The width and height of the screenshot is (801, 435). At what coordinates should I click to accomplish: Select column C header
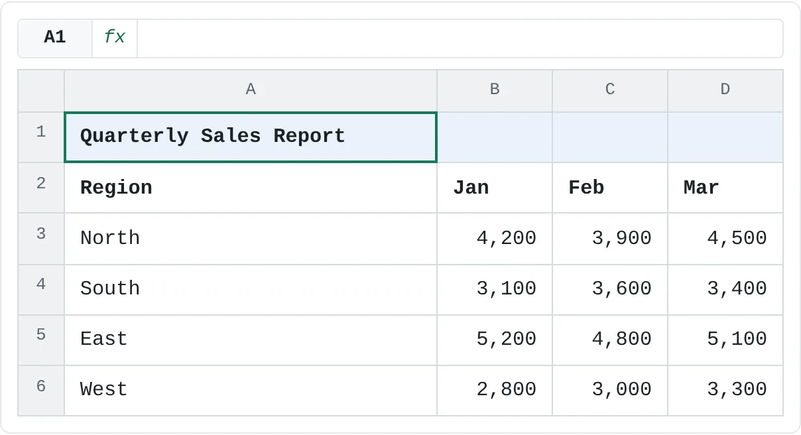[x=610, y=90]
